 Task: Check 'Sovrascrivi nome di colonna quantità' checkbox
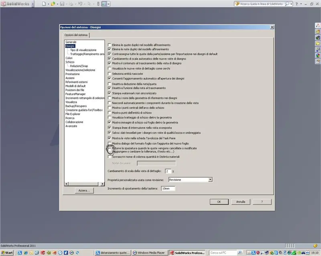pyautogui.click(x=109, y=156)
